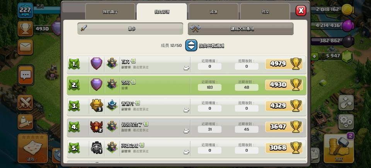
Task: Click the friend icon on member 1 row
Action: tap(186, 68)
